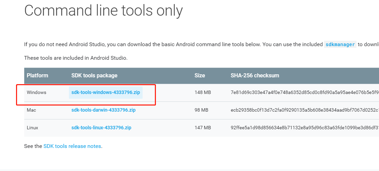Click the 98 MB size cell

pos(201,110)
